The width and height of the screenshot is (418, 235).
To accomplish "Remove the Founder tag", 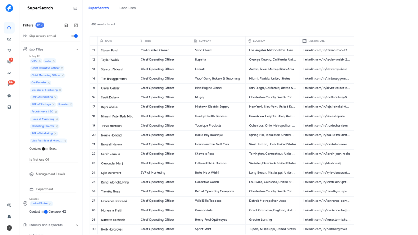I will tap(71, 104).
